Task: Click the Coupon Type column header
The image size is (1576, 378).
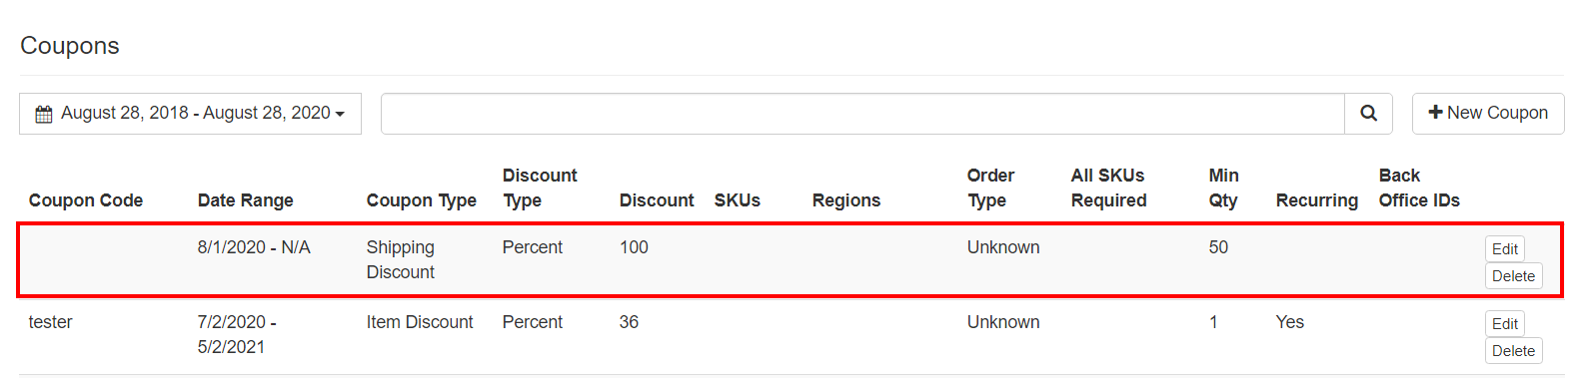Action: coord(422,200)
